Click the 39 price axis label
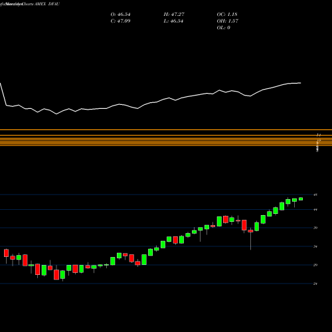 (315, 228)
